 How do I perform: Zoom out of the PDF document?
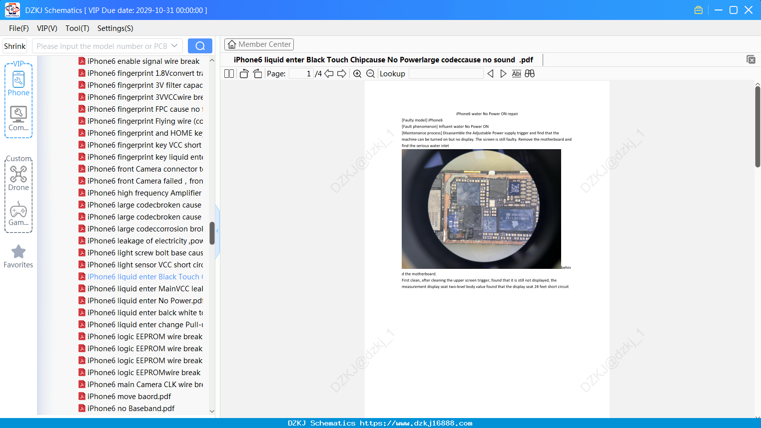click(x=370, y=74)
